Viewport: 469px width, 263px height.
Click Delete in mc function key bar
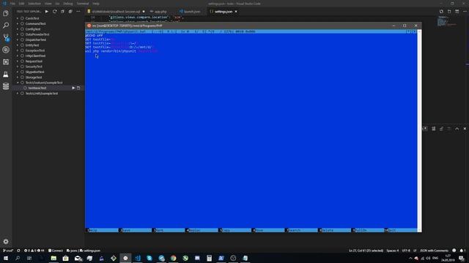[328, 230]
